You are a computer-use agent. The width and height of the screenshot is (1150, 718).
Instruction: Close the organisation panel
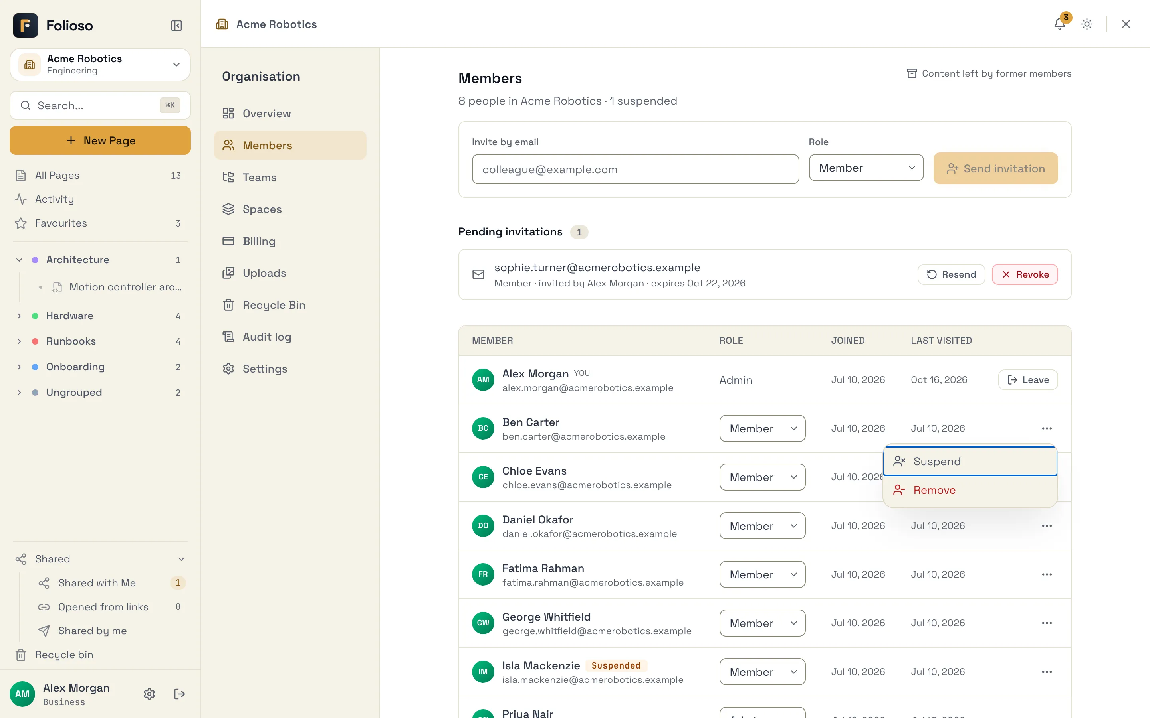(1126, 24)
